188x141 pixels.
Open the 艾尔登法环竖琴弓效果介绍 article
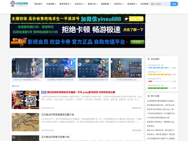[x=55, y=137]
